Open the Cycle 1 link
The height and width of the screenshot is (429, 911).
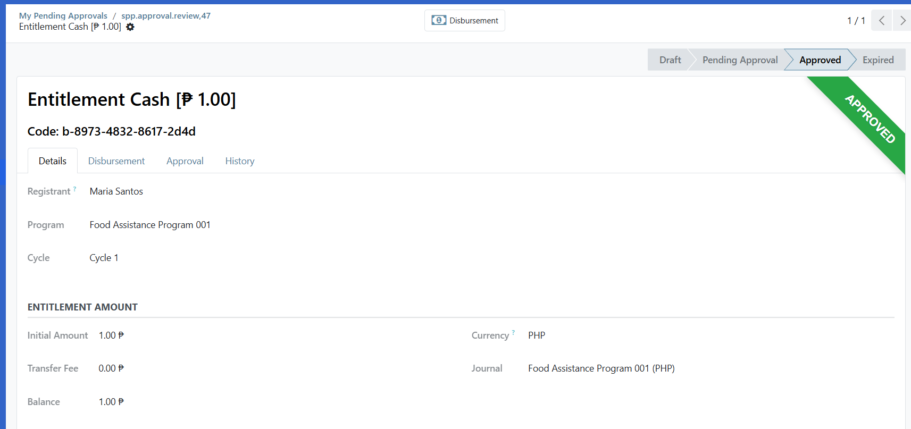click(104, 258)
